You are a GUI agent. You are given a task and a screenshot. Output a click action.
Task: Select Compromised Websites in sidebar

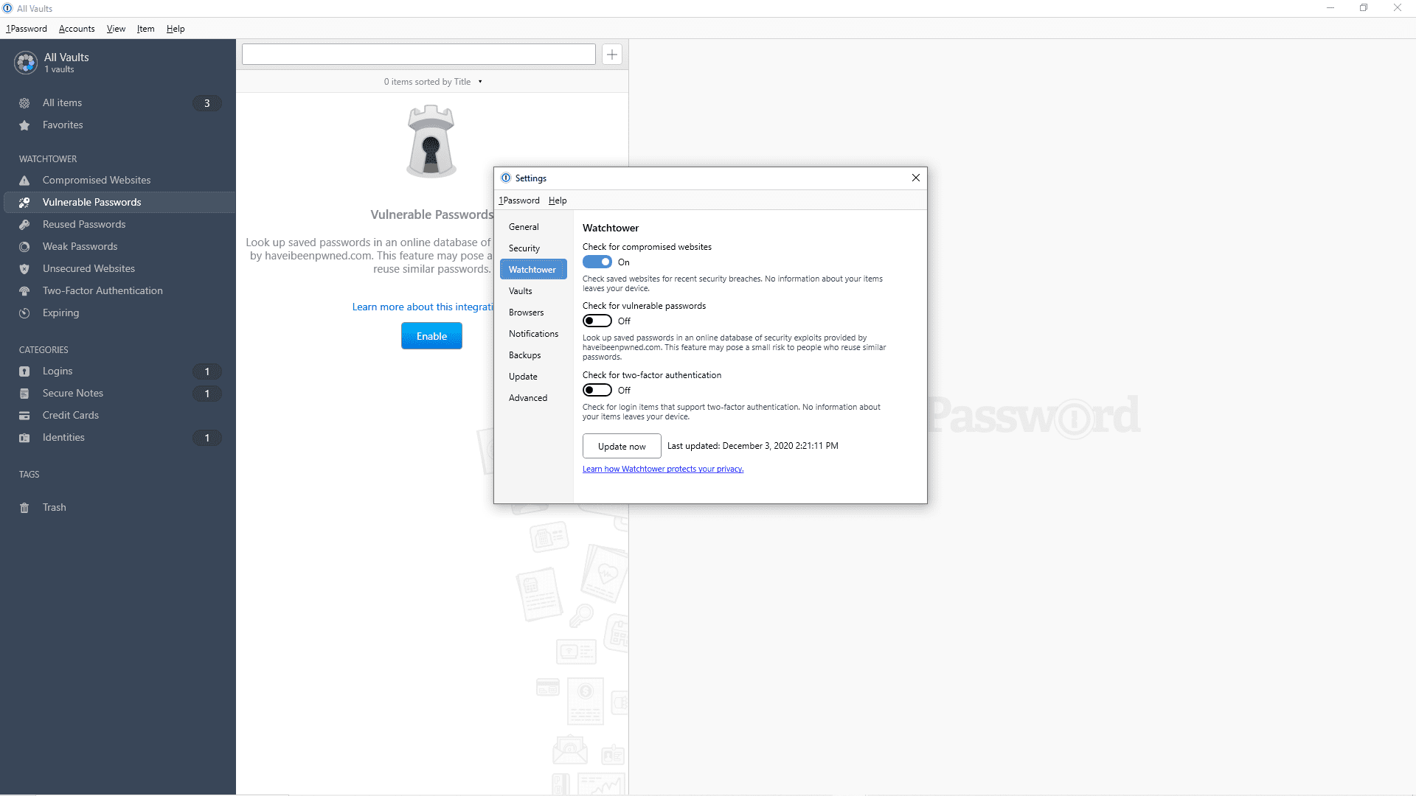pos(118,181)
